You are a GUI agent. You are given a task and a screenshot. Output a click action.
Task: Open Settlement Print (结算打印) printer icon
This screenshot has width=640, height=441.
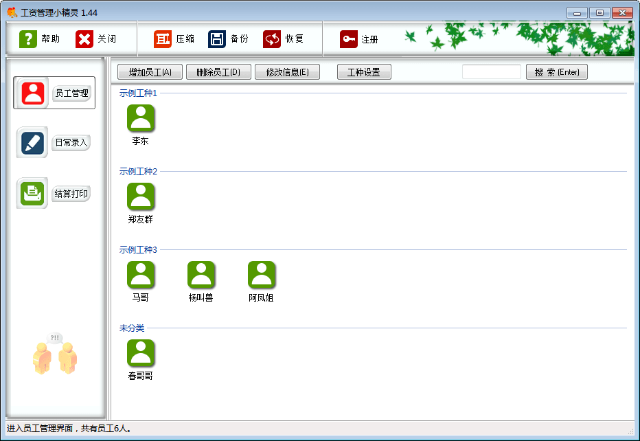click(32, 193)
